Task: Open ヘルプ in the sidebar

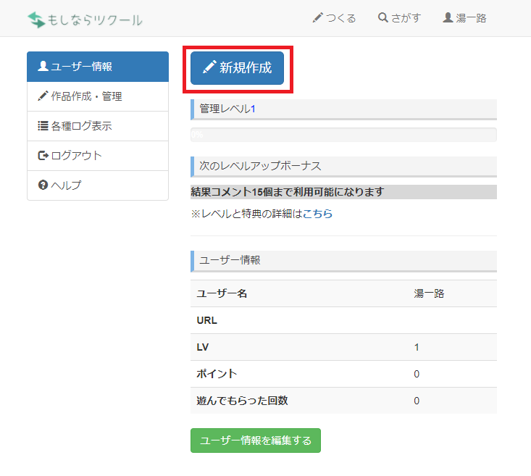Action: 98,185
